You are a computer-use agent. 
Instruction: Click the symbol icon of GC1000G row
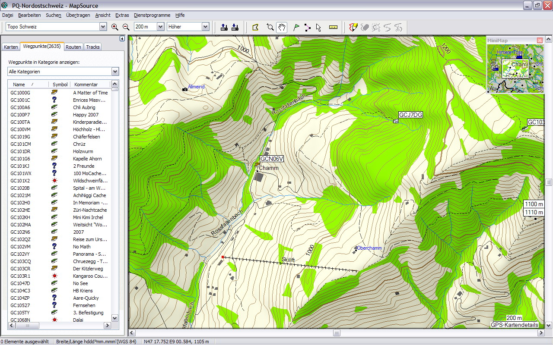click(54, 93)
